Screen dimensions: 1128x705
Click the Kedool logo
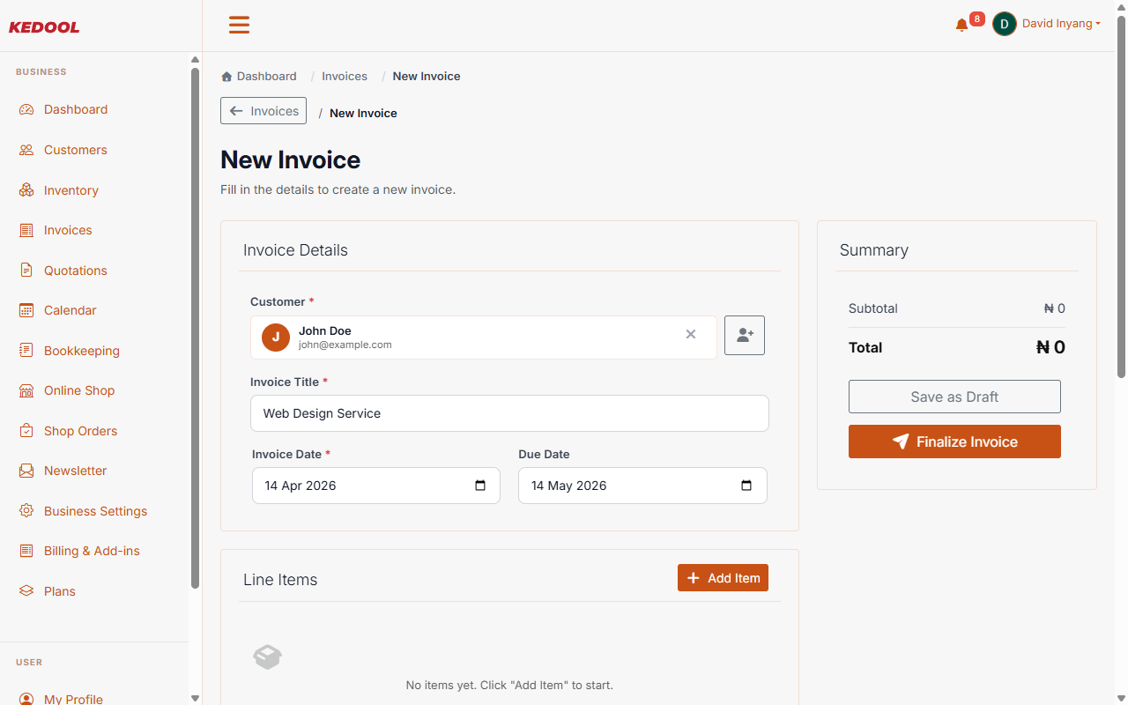point(44,27)
